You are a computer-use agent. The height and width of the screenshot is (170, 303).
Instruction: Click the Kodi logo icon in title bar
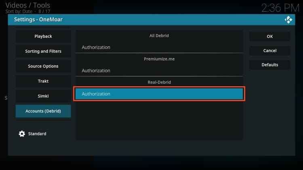point(288,20)
